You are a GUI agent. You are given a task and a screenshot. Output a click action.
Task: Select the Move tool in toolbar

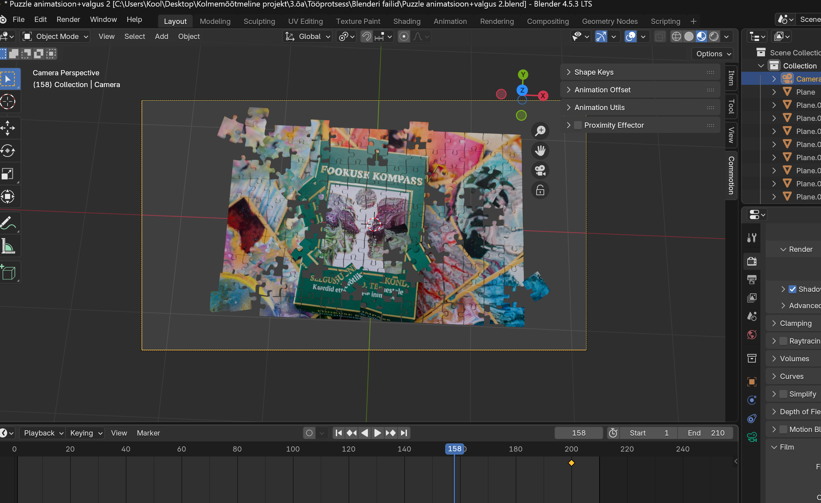pyautogui.click(x=8, y=128)
